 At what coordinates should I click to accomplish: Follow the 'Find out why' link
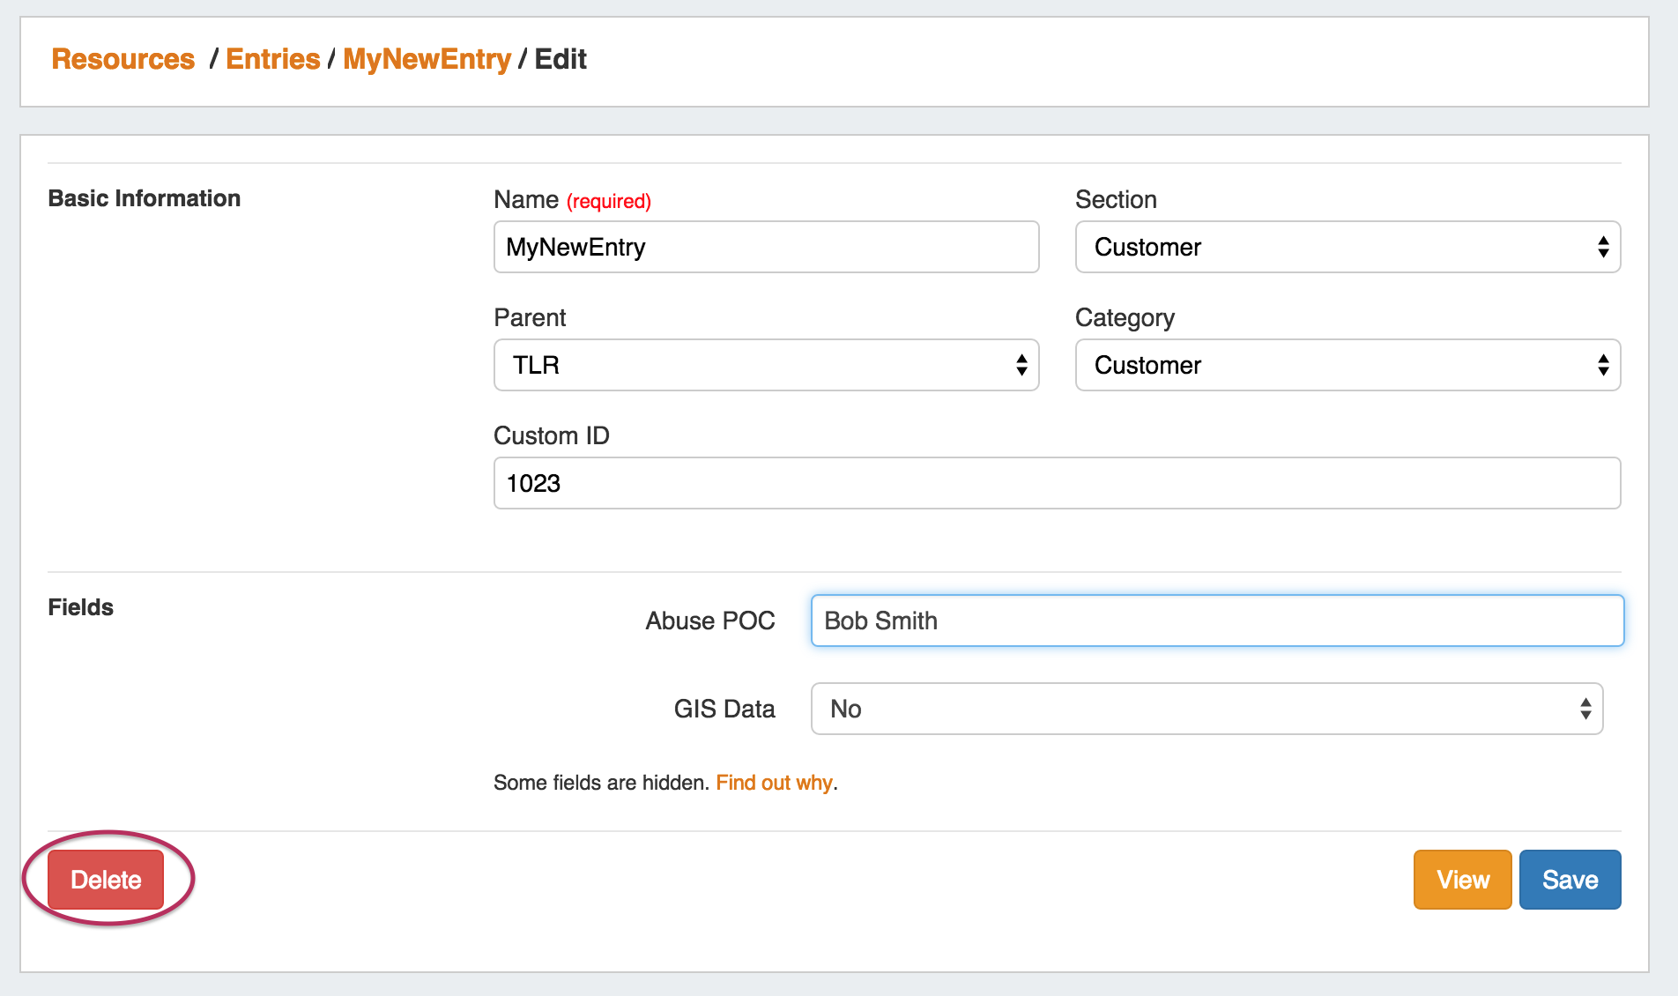pos(774,783)
